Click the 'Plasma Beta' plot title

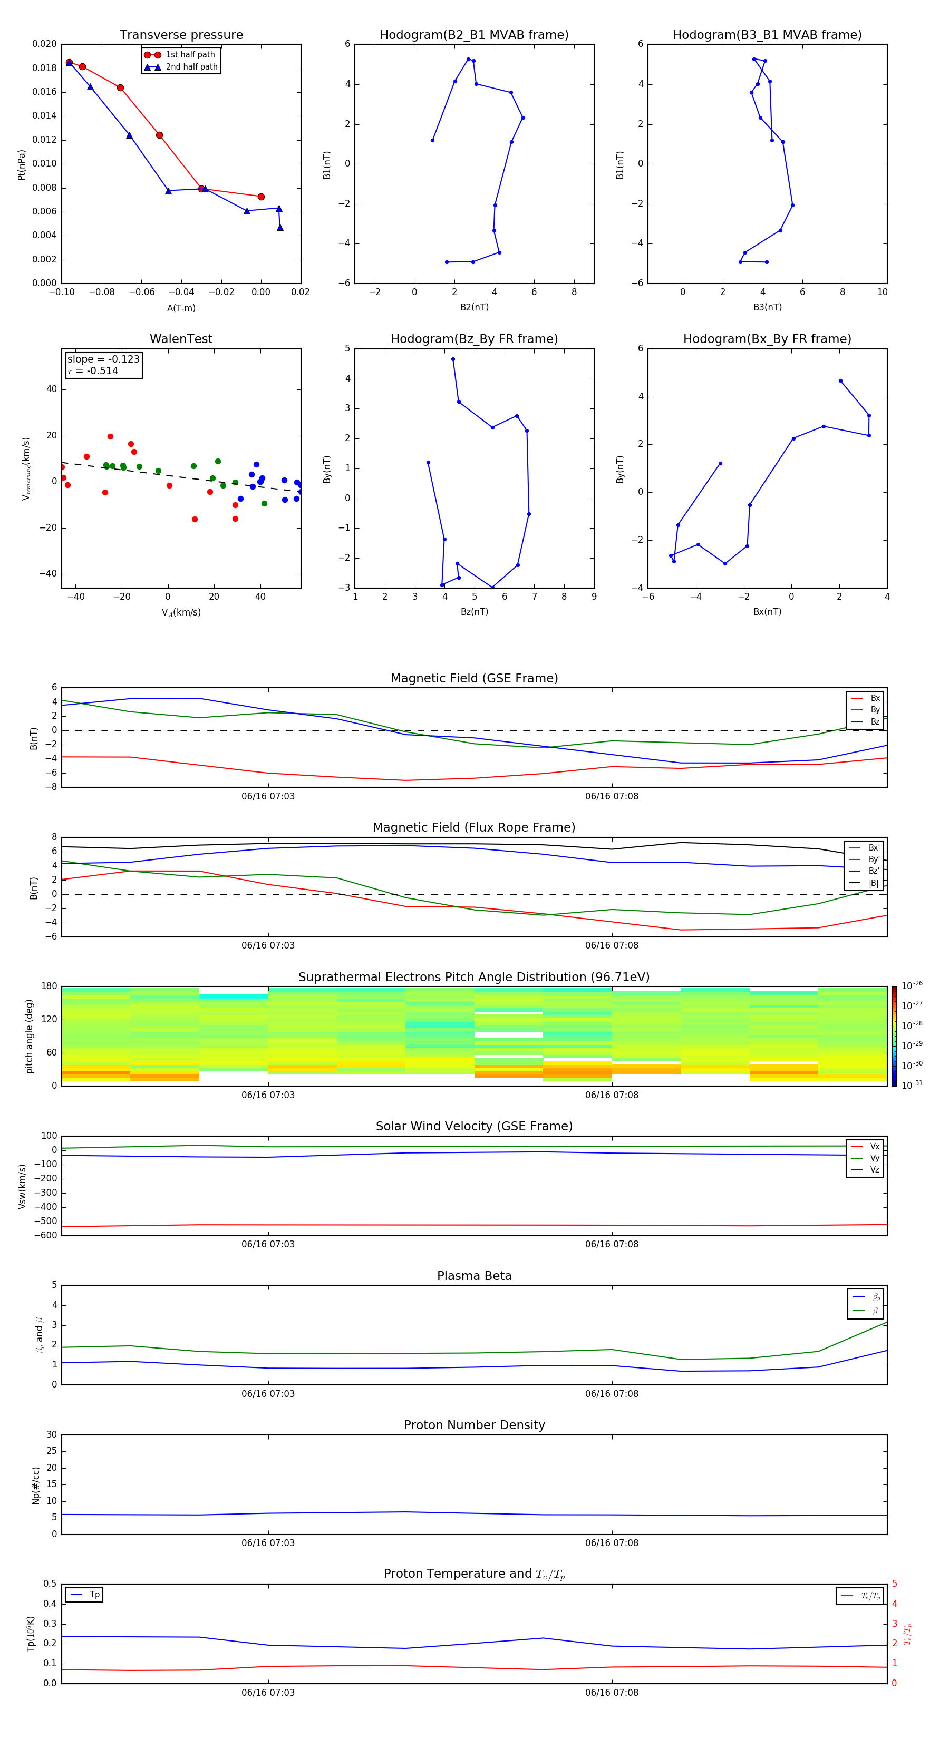tap(474, 1276)
